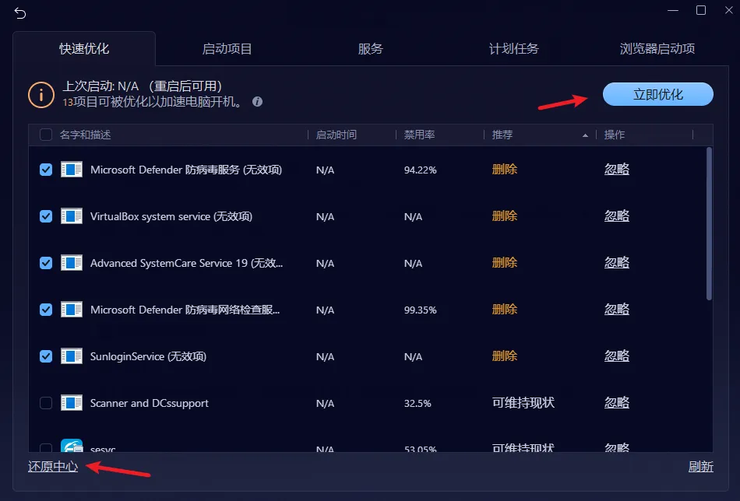
Task: Uncheck SunloginService checkbox
Action: pyautogui.click(x=46, y=356)
